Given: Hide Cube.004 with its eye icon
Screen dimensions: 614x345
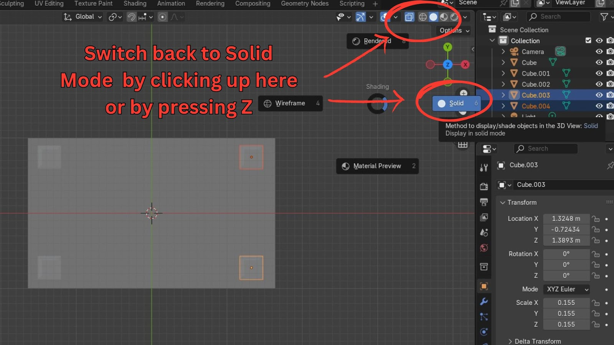Looking at the screenshot, I should (x=599, y=106).
